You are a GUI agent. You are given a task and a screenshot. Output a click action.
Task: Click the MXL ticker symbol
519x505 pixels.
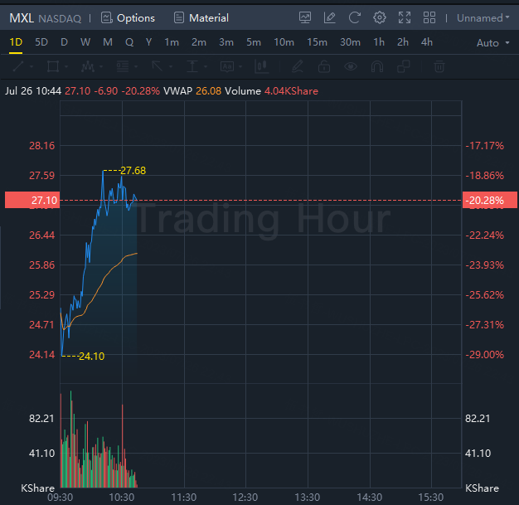click(22, 17)
